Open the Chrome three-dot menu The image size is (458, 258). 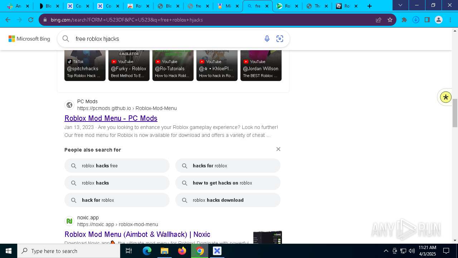coord(450,20)
